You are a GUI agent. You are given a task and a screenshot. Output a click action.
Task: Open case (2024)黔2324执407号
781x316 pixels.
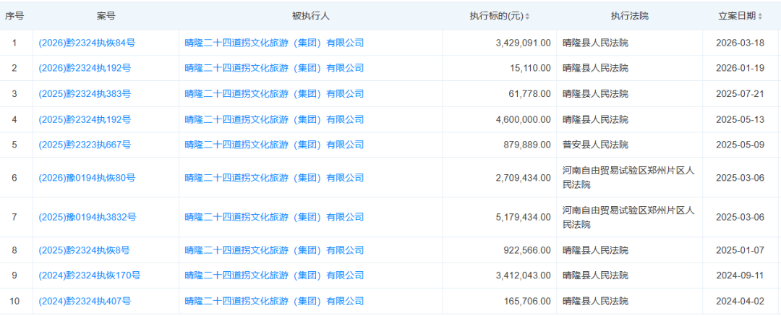tap(85, 301)
